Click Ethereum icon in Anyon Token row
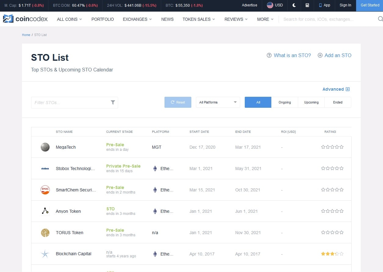Image resolution: width=383 pixels, height=272 pixels. pyautogui.click(x=155, y=211)
